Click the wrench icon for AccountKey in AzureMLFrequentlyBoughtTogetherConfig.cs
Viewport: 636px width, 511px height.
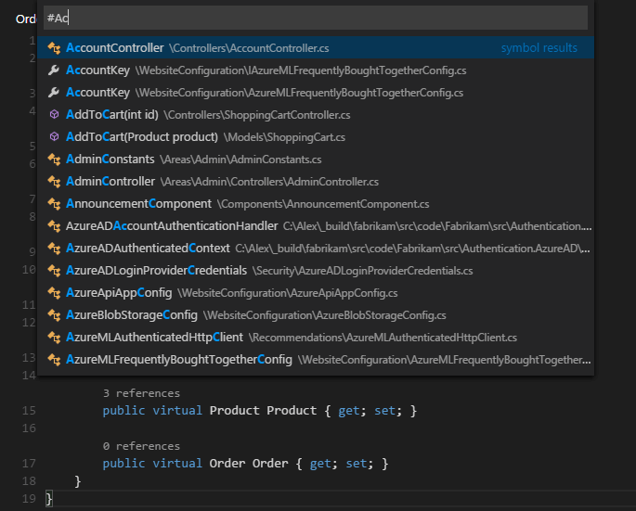(x=54, y=92)
